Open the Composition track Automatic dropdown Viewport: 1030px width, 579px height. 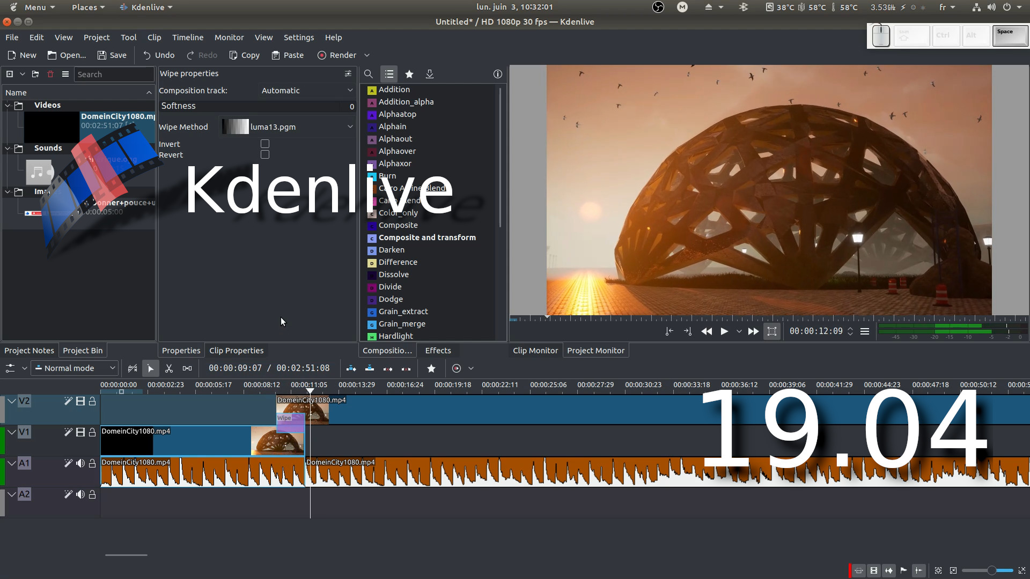point(307,91)
